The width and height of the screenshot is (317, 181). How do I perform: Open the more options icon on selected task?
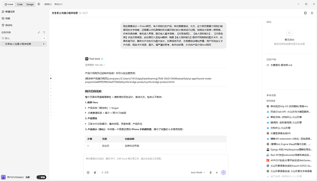pyautogui.click(x=44, y=44)
